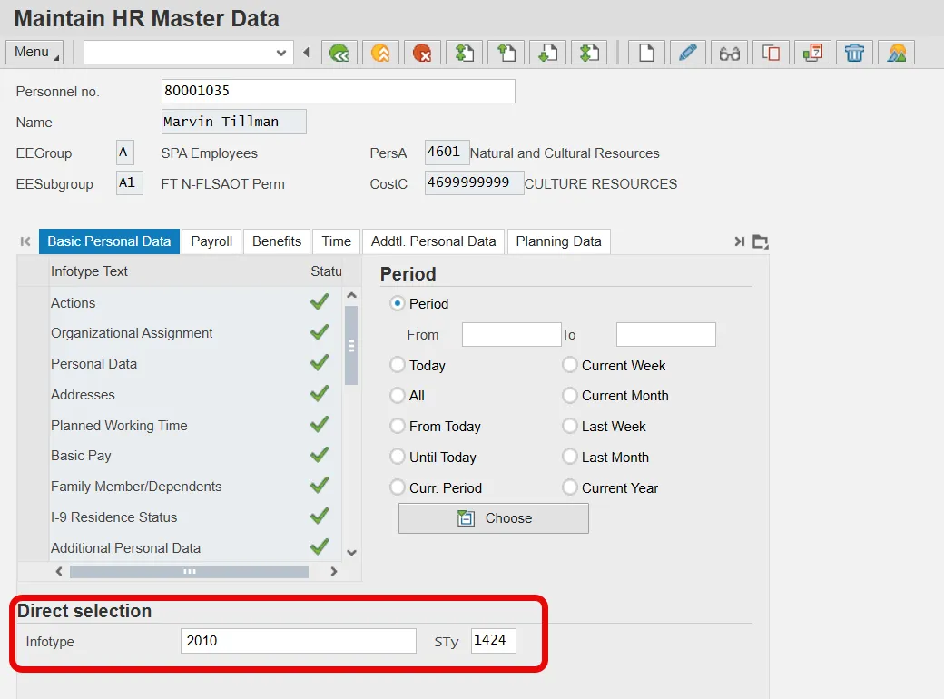The width and height of the screenshot is (944, 699).
Task: Click the infotype list horizontal scrollbar
Action: 189,572
